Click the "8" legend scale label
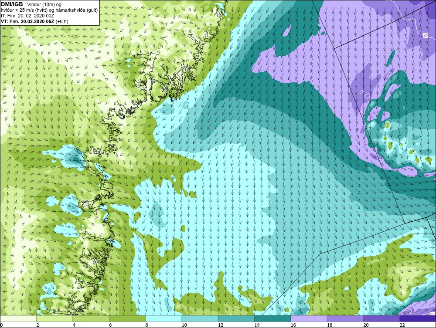Image resolution: width=436 pixels, height=328 pixels. pyautogui.click(x=147, y=325)
